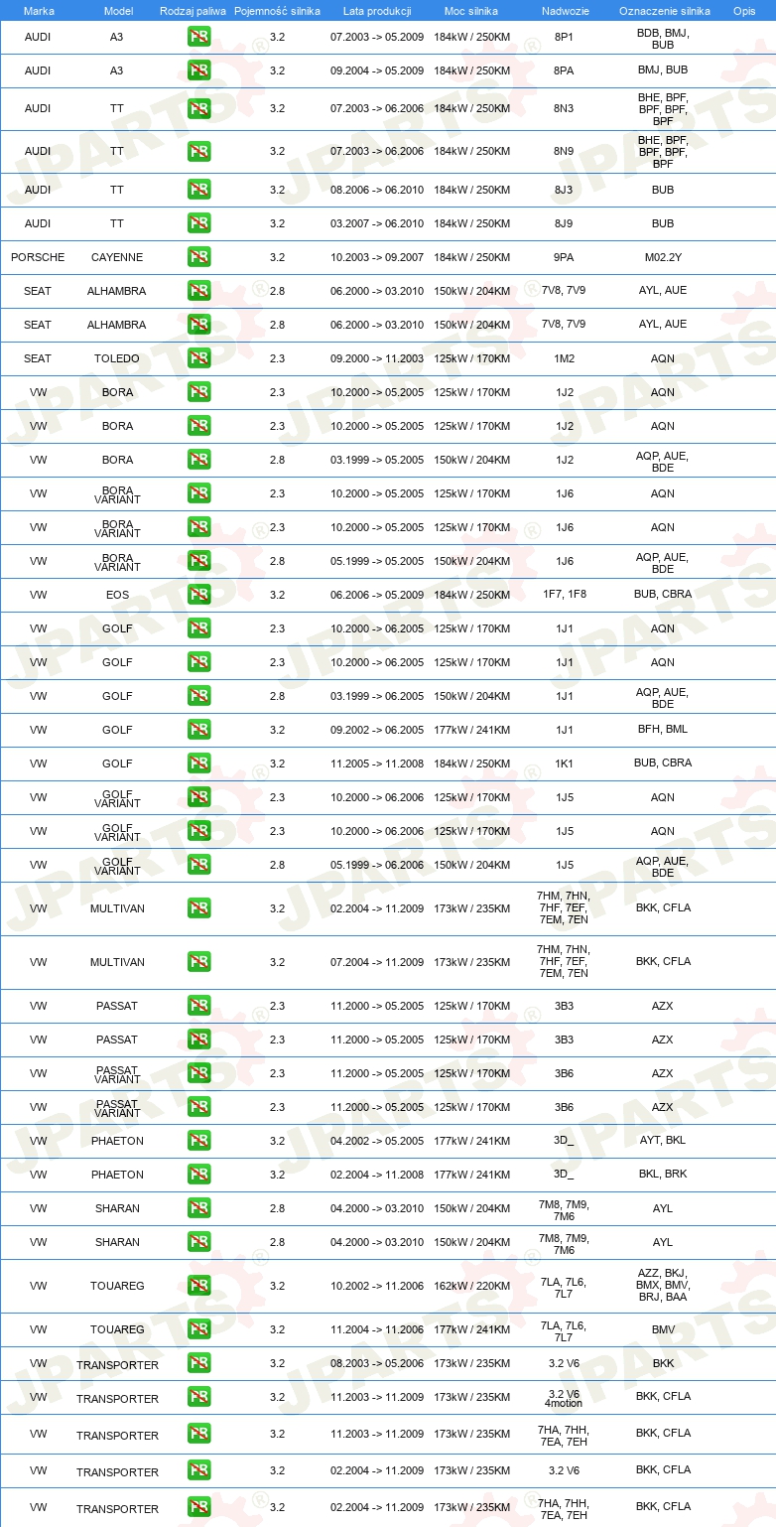Click the Marka column header
Viewport: 776px width, 1527px height.
click(x=39, y=10)
